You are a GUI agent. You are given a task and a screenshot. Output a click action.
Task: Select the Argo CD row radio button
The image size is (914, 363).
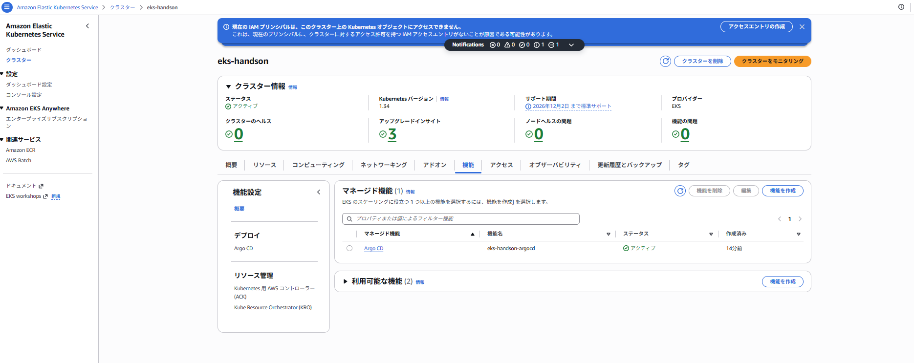(349, 248)
